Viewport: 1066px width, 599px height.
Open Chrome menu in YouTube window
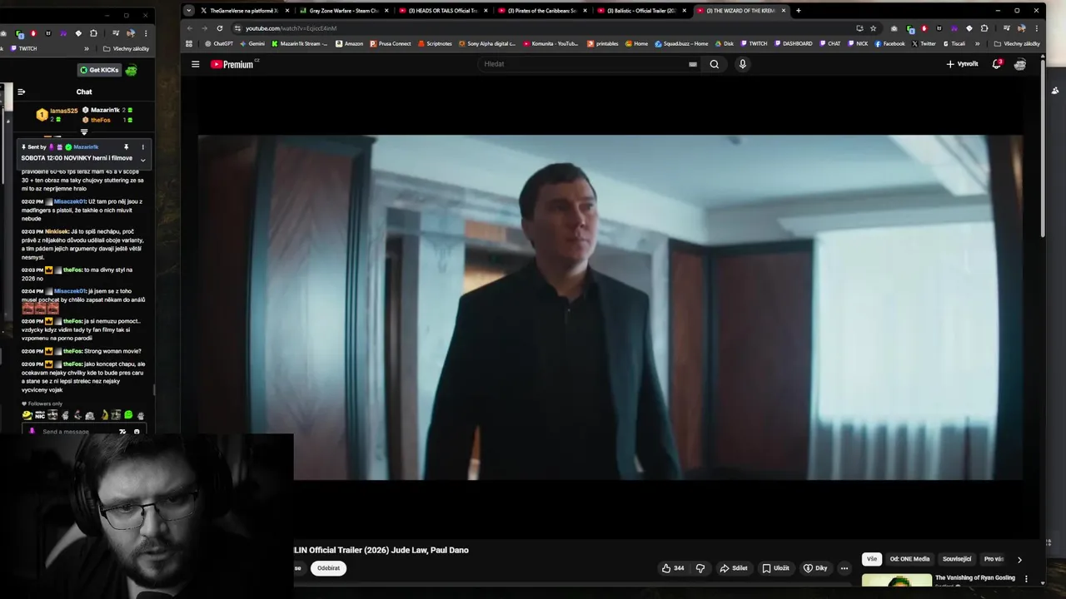pyautogui.click(x=1035, y=28)
